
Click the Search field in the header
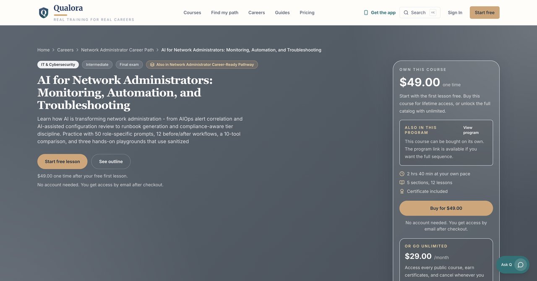coord(420,13)
